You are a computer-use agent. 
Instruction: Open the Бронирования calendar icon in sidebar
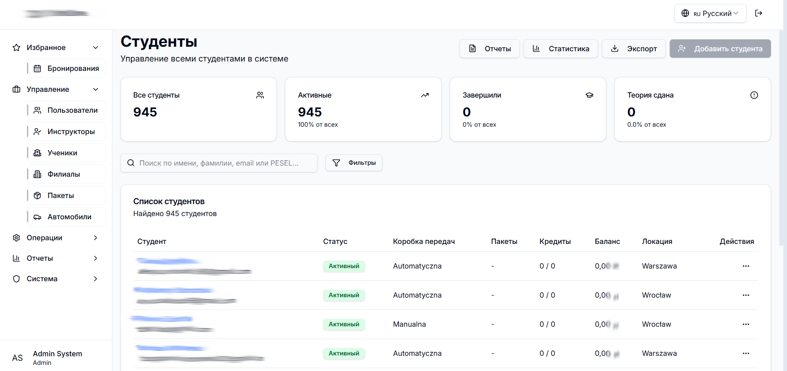click(38, 68)
